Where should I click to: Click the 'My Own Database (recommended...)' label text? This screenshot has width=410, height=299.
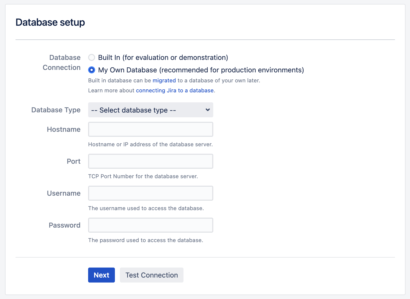point(201,70)
